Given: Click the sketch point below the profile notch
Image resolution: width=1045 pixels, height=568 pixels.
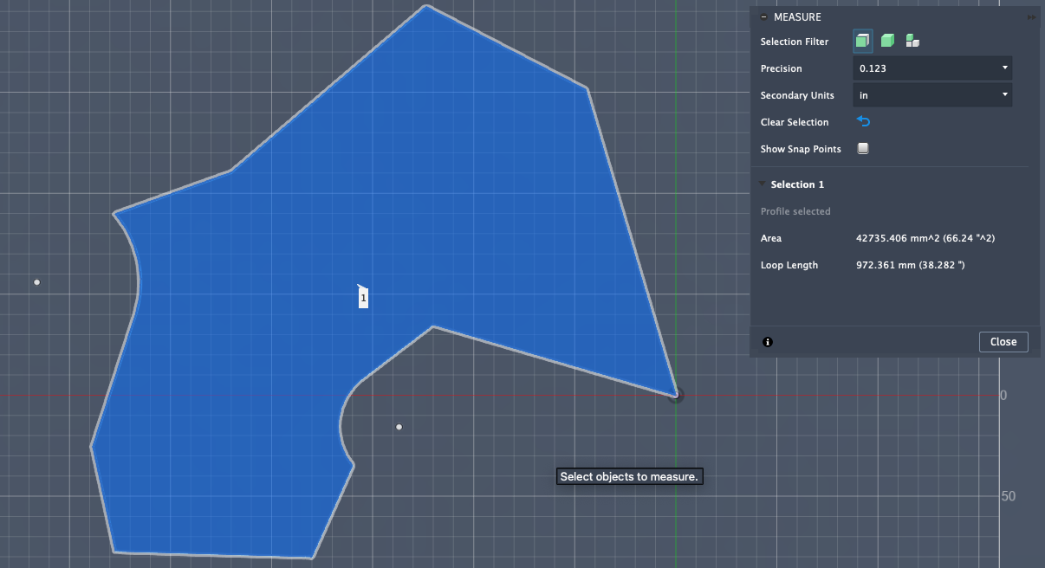Looking at the screenshot, I should coord(399,426).
